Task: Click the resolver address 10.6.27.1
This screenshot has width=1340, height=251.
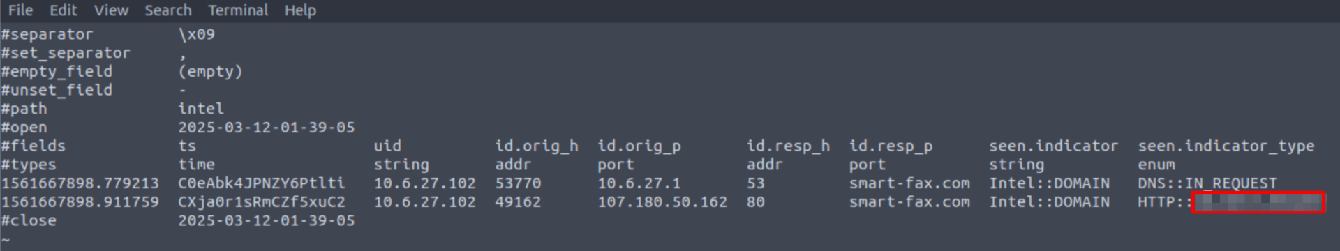Action: (x=634, y=183)
